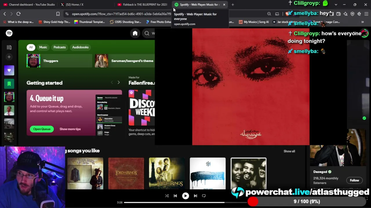
Task: Advance to next Getting started tip
Action: 119,83
